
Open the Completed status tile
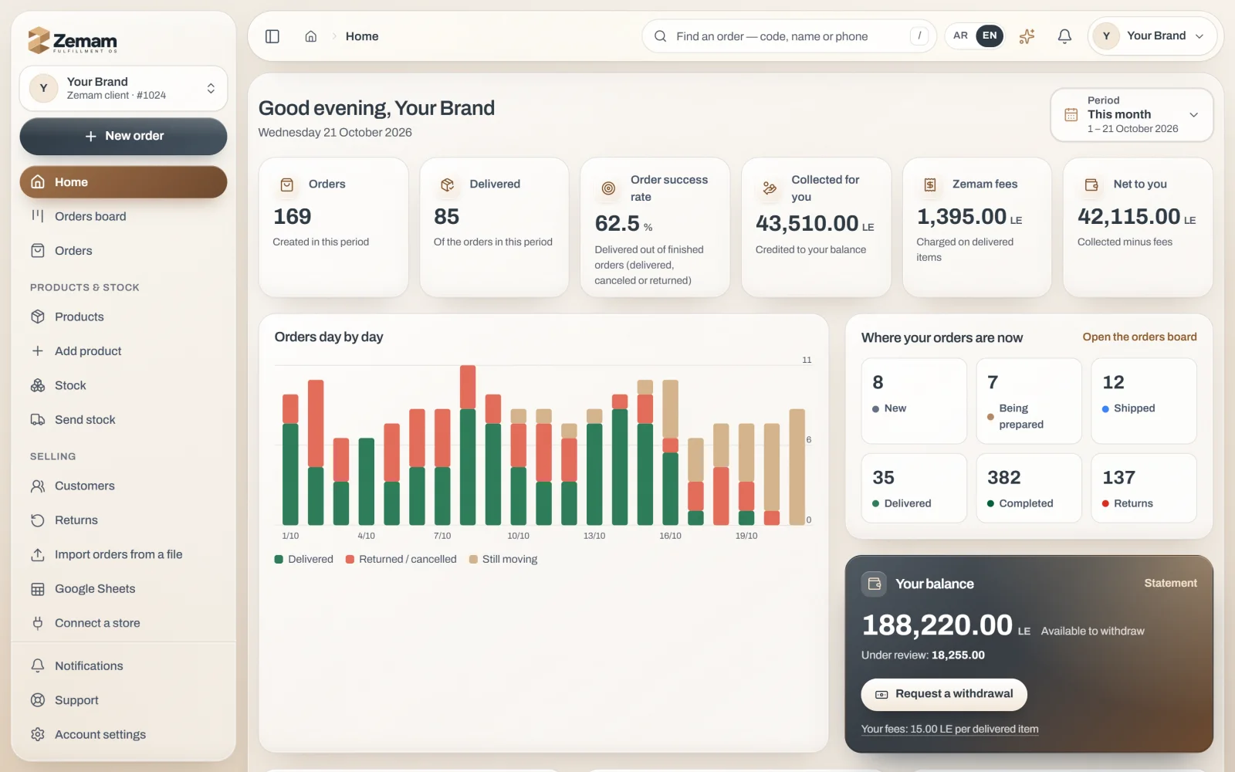point(1029,488)
